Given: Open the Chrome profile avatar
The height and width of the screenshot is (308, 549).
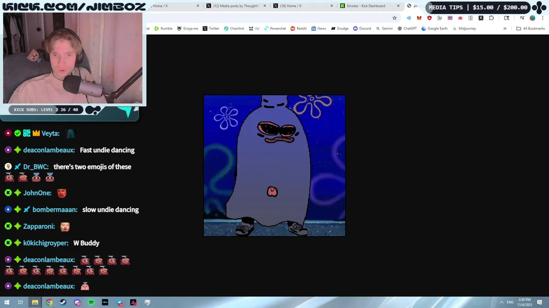Looking at the screenshot, I should pyautogui.click(x=532, y=18).
